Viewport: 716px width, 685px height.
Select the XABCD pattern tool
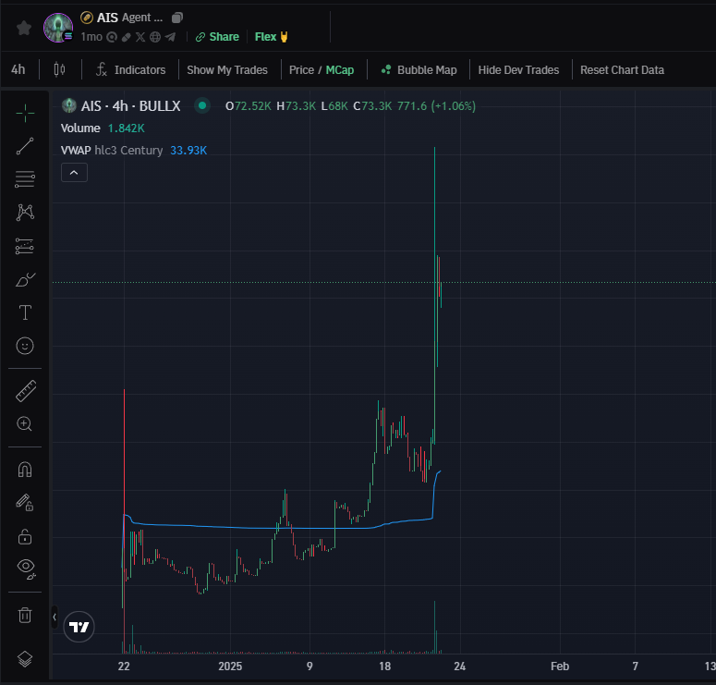pos(25,213)
